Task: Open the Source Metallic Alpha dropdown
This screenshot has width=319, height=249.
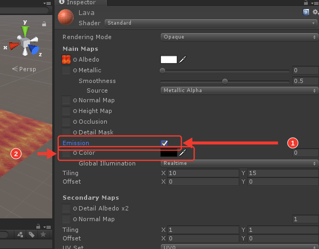Action: pyautogui.click(x=239, y=90)
